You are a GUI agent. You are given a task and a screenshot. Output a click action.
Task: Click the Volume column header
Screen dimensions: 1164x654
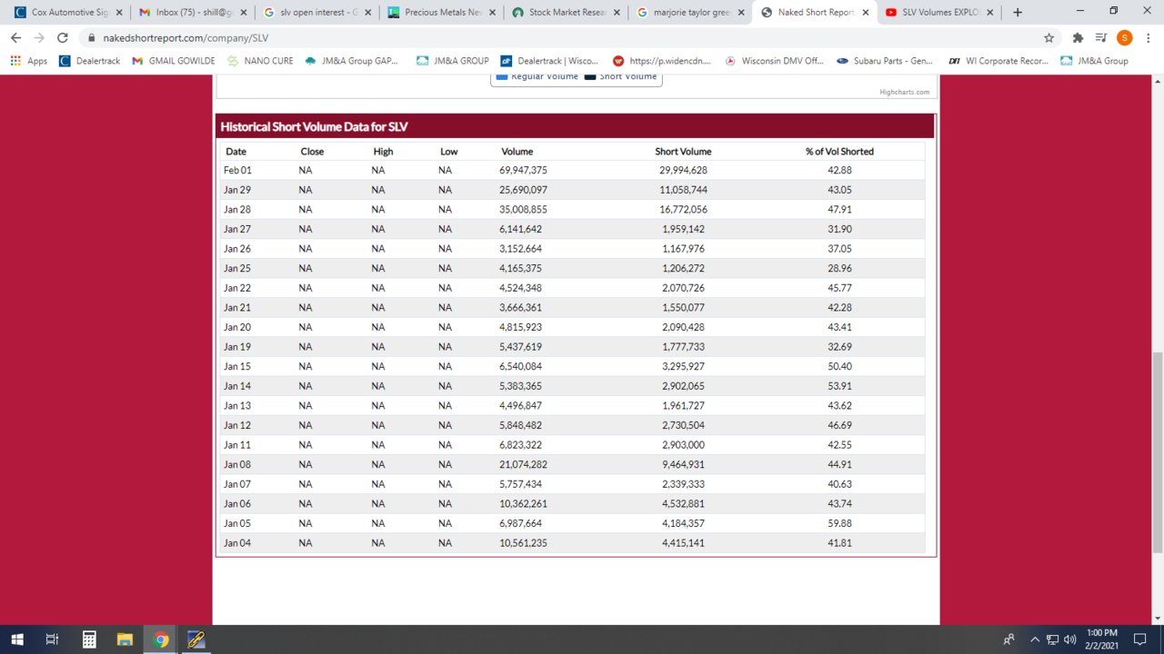pyautogui.click(x=517, y=152)
